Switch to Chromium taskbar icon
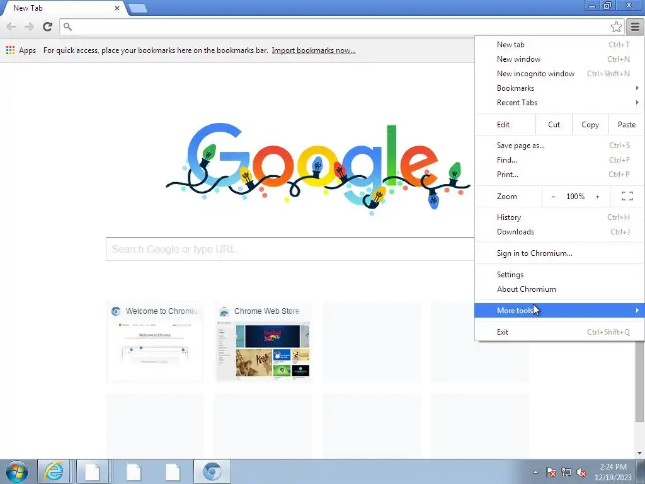 pyautogui.click(x=212, y=471)
